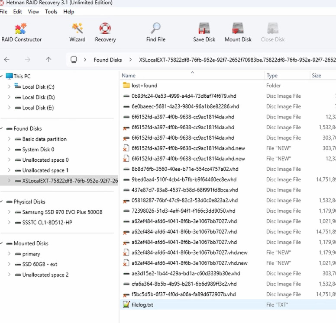Launch the Wizard tool
The width and height of the screenshot is (336, 323).
(x=78, y=32)
